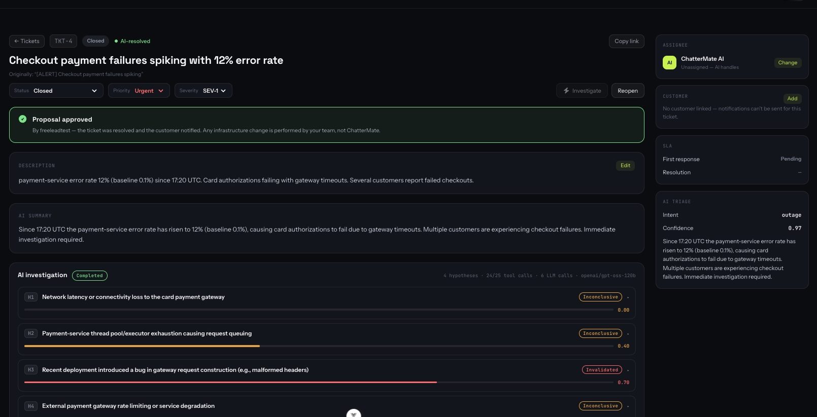Click the 'Originally: [ALERT] Checkout payment failures' subtitle
This screenshot has height=417, width=817.
(76, 74)
